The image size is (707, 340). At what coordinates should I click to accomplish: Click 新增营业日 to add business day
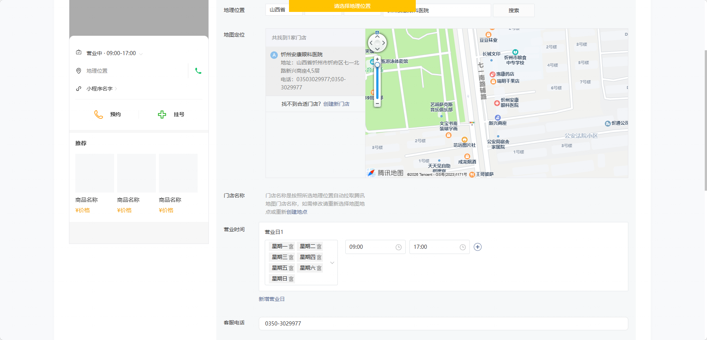pos(271,299)
